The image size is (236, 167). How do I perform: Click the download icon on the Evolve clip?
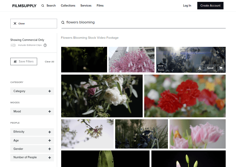[200, 68]
